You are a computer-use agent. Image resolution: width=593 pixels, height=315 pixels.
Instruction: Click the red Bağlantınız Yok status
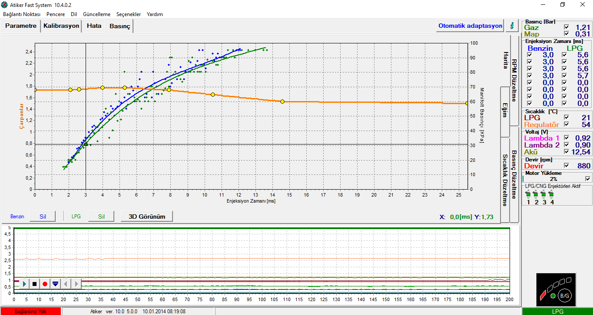pyautogui.click(x=30, y=311)
